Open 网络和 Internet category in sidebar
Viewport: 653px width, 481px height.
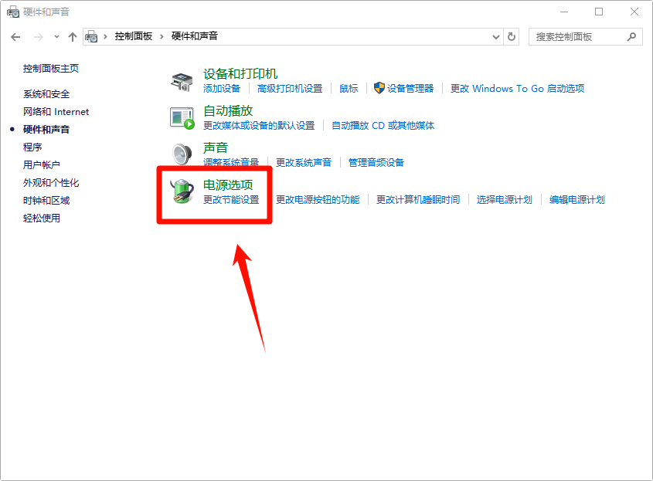tap(56, 111)
